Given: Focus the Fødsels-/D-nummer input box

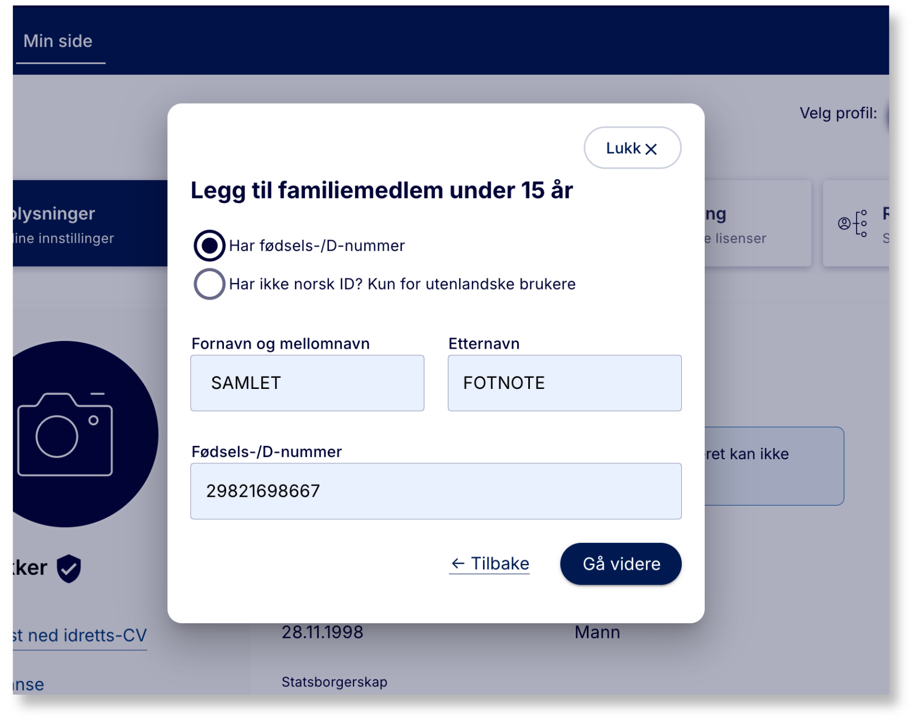Looking at the screenshot, I should click(x=436, y=491).
